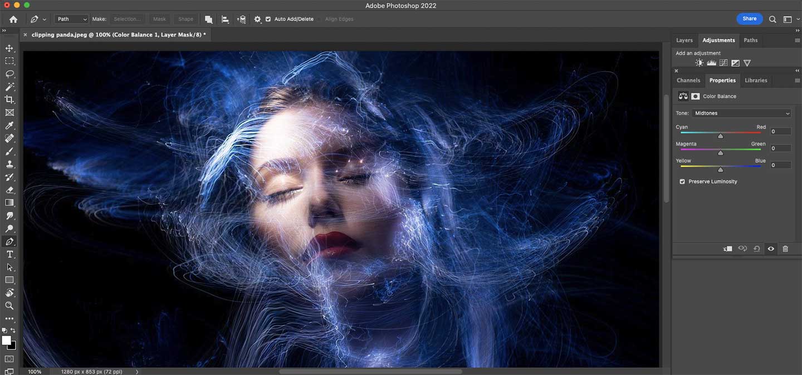This screenshot has height=375, width=802.
Task: Open the Edit Toolbar three-dots menu
Action: pos(9,319)
